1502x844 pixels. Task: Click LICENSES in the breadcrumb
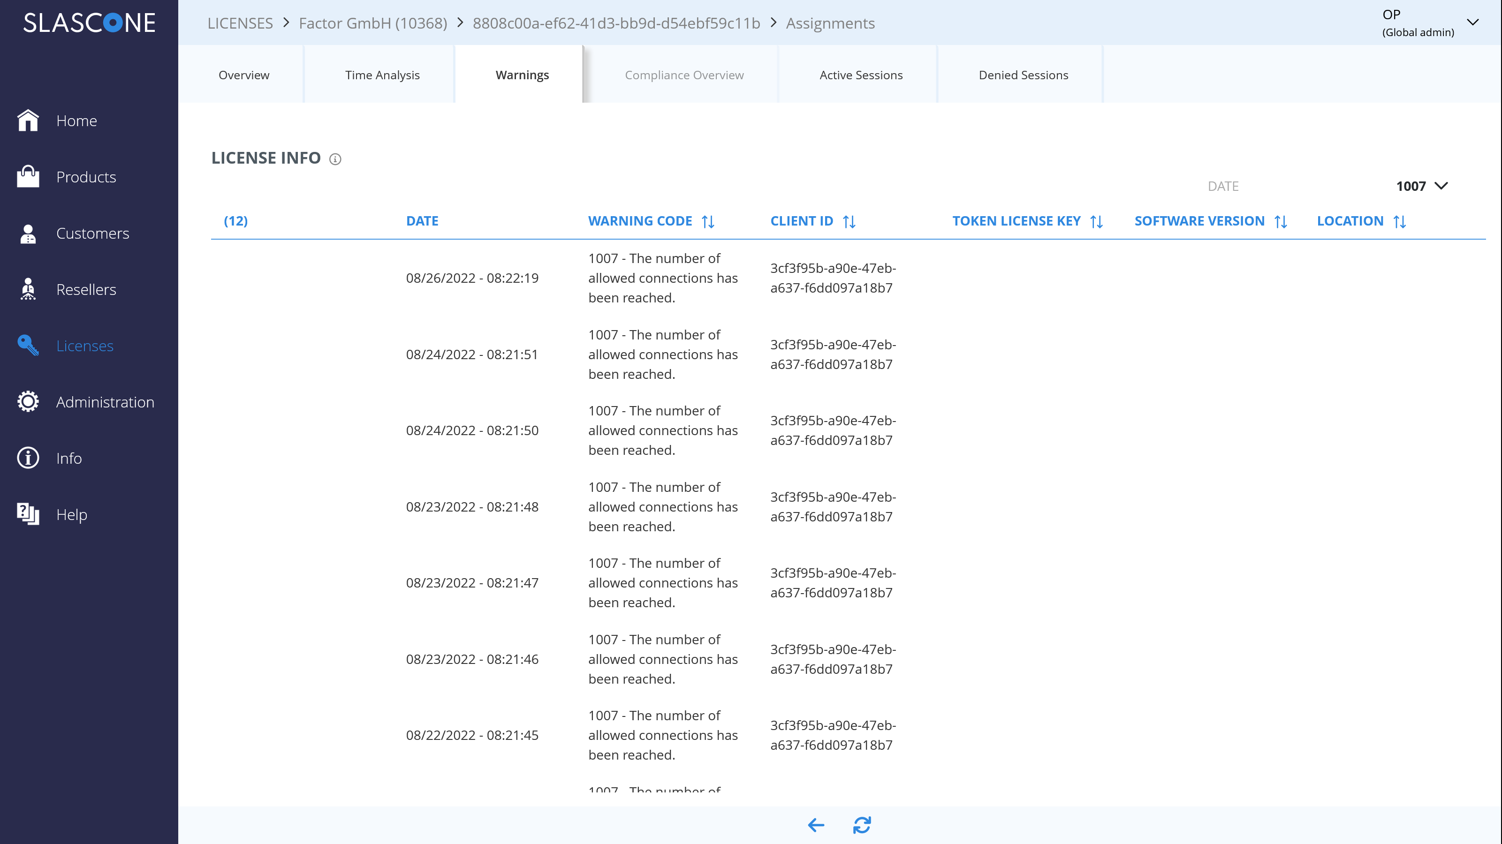[x=240, y=23]
